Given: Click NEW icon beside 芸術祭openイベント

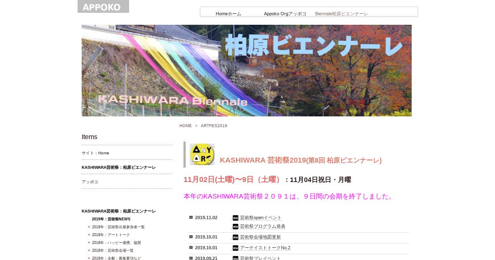Looking at the screenshot, I should (236, 218).
